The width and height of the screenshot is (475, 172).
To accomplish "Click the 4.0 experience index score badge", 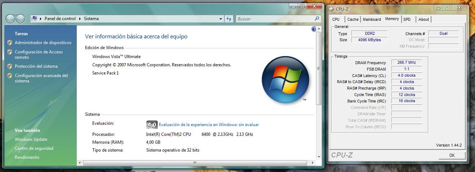I will coord(152,125).
